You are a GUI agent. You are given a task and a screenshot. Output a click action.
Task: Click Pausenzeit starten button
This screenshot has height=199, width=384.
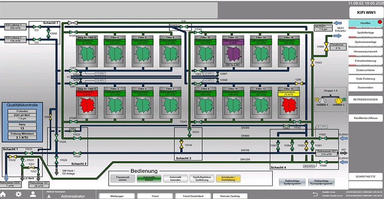click(x=123, y=179)
